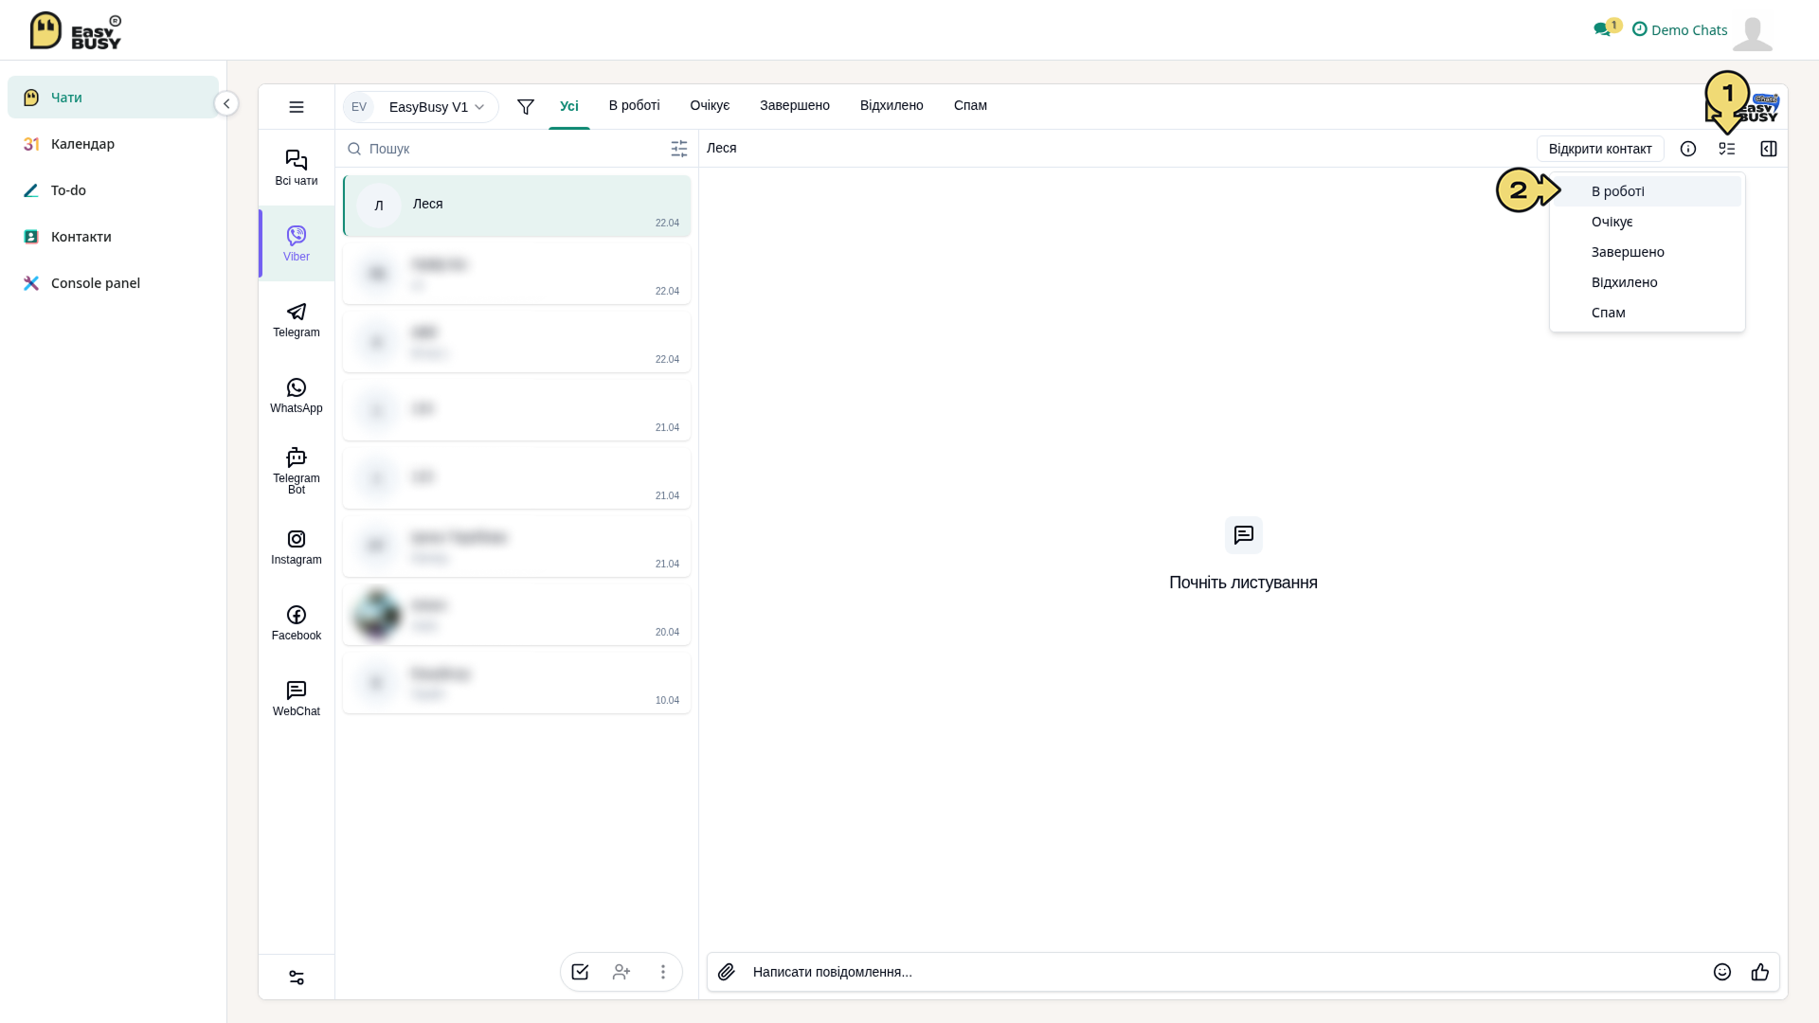Image resolution: width=1819 pixels, height=1023 pixels.
Task: Attach a file with paperclip icon
Action: click(727, 972)
